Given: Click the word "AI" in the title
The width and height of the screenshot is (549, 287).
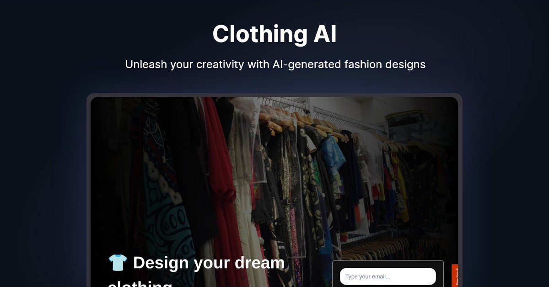Looking at the screenshot, I should click(325, 34).
